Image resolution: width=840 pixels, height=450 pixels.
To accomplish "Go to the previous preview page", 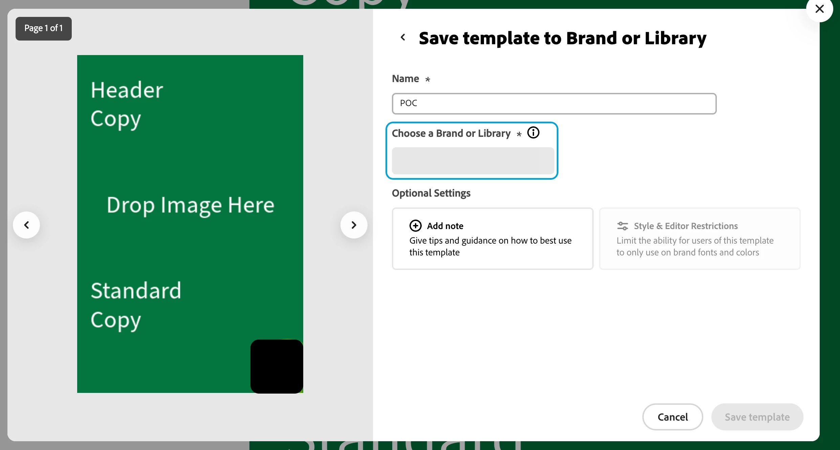I will [x=26, y=225].
